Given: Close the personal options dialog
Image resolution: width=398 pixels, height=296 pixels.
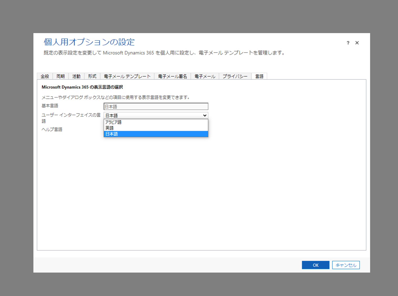Looking at the screenshot, I should click(x=357, y=43).
